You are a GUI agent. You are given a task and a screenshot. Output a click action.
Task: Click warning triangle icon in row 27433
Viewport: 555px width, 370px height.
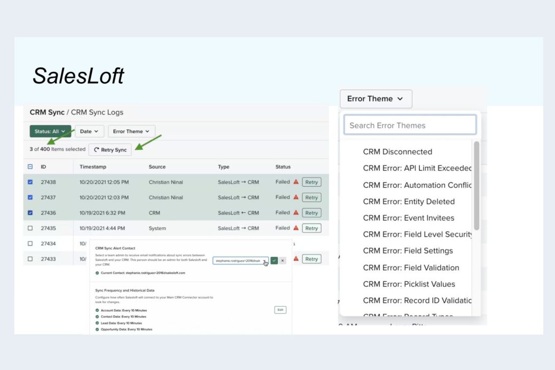tap(296, 258)
